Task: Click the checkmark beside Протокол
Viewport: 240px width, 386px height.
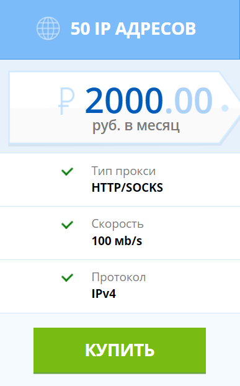Action: (67, 277)
